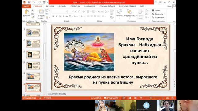198x111 pixels.
Task: Center the text alignment
Action: click(x=92, y=16)
